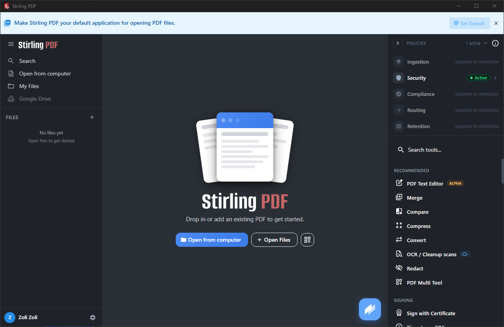
Task: Click the Open Files button
Action: coord(274,240)
